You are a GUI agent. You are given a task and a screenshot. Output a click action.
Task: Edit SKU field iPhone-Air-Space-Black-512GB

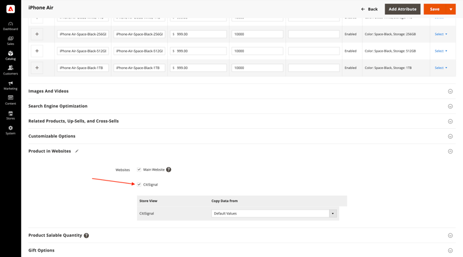pos(139,51)
